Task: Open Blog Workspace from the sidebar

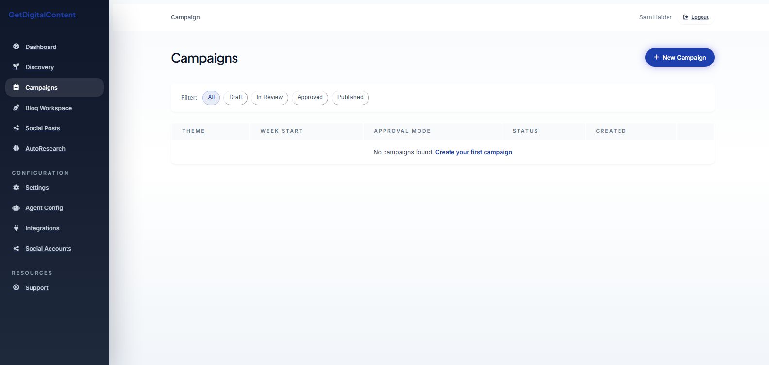Action: 54,108
